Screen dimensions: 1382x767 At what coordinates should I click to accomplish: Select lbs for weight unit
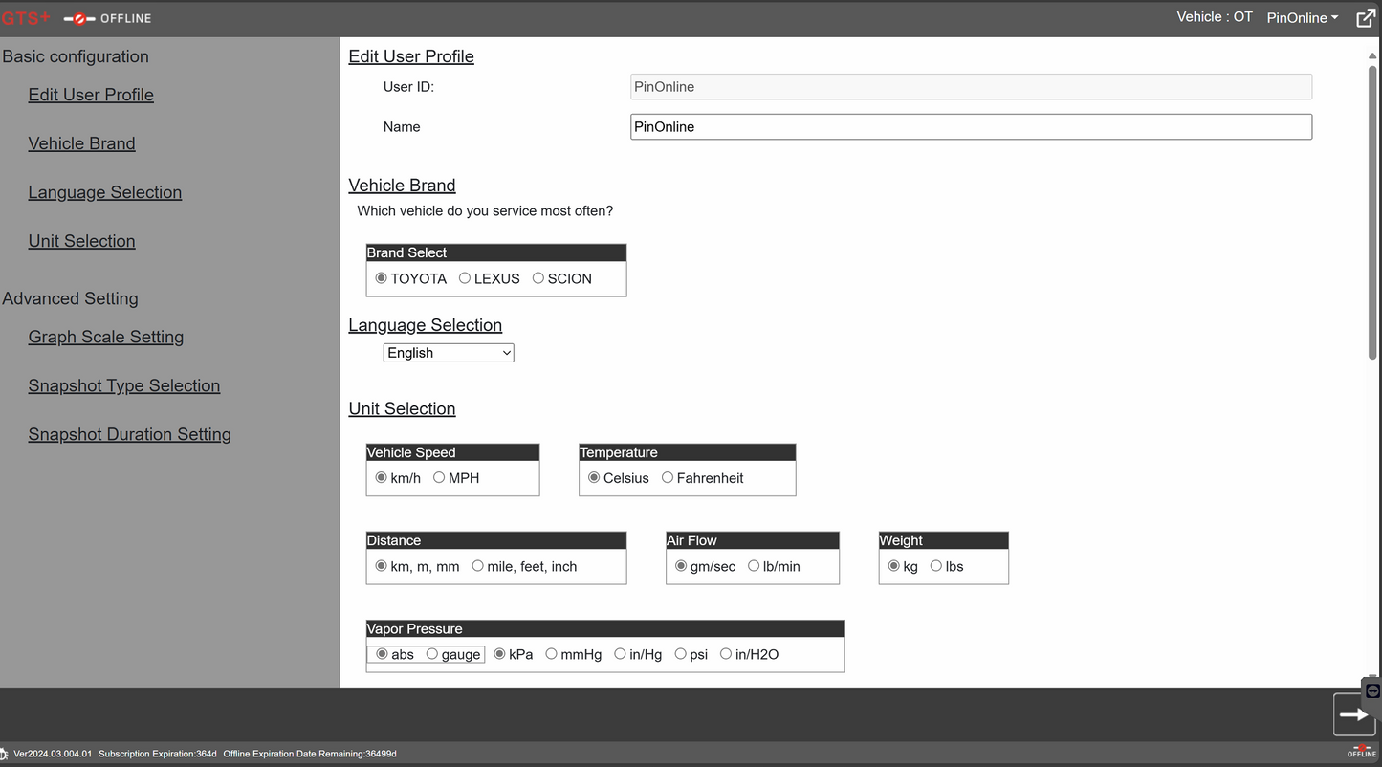[x=936, y=566]
